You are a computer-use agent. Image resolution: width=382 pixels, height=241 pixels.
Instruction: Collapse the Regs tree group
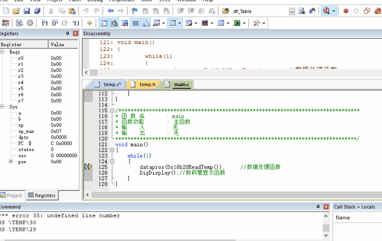pos(2,52)
